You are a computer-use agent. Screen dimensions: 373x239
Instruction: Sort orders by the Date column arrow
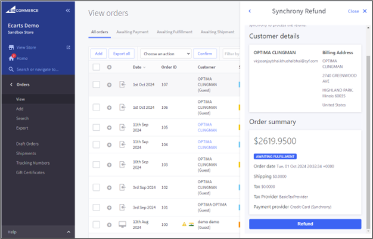(144, 67)
